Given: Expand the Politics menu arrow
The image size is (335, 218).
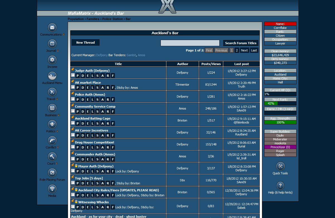Looking at the screenshot, I should [57, 131].
